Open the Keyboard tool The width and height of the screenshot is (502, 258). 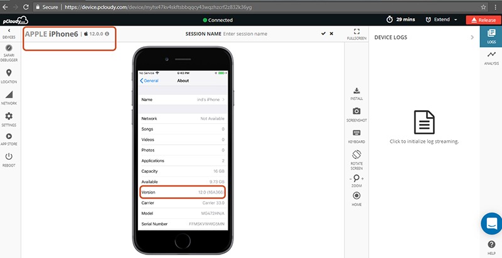tap(356, 137)
